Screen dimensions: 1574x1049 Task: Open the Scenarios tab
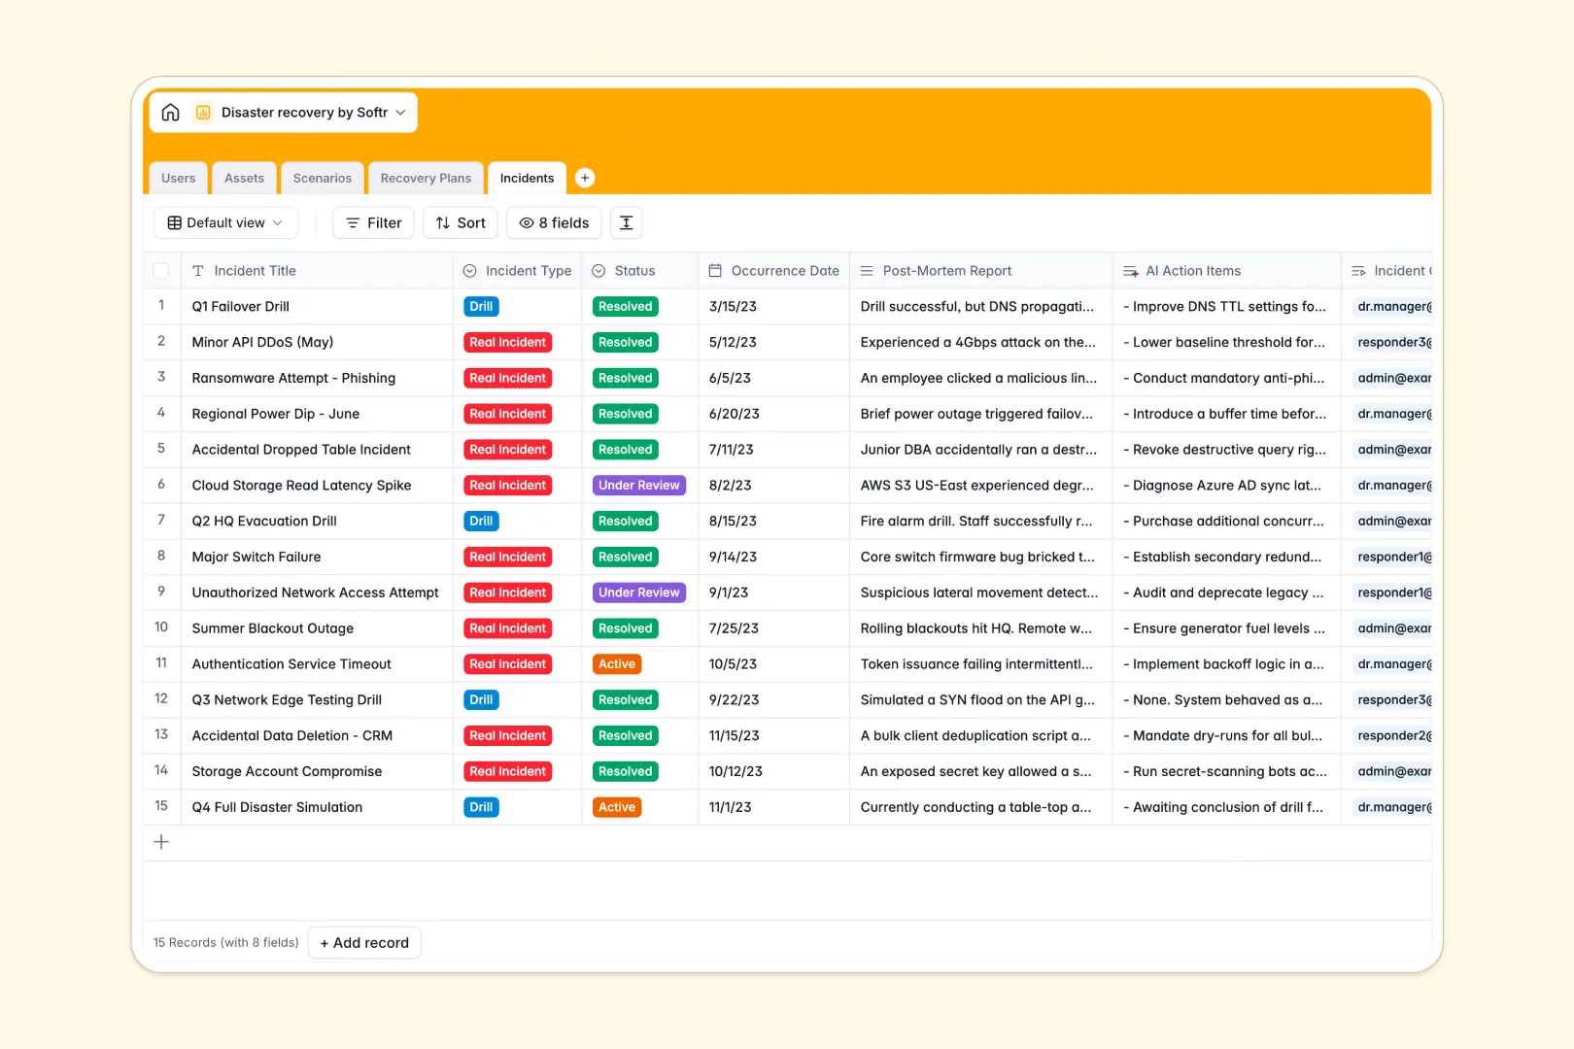pyautogui.click(x=322, y=178)
